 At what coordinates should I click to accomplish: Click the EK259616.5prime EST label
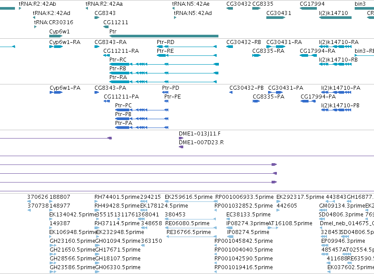[189, 197]
